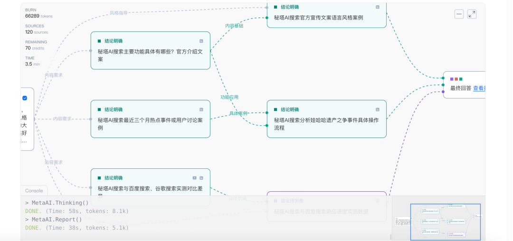Click green status square on 主要功能 node
The width and height of the screenshot is (513, 241).
(99, 41)
